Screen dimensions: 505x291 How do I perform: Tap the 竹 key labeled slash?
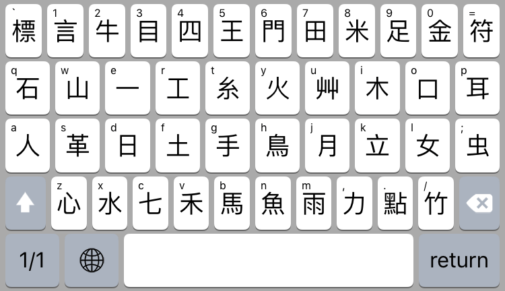(x=436, y=203)
